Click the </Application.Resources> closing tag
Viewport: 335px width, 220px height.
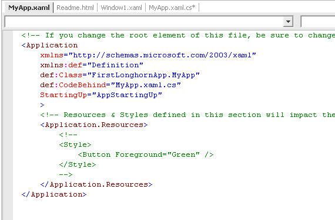click(96, 184)
